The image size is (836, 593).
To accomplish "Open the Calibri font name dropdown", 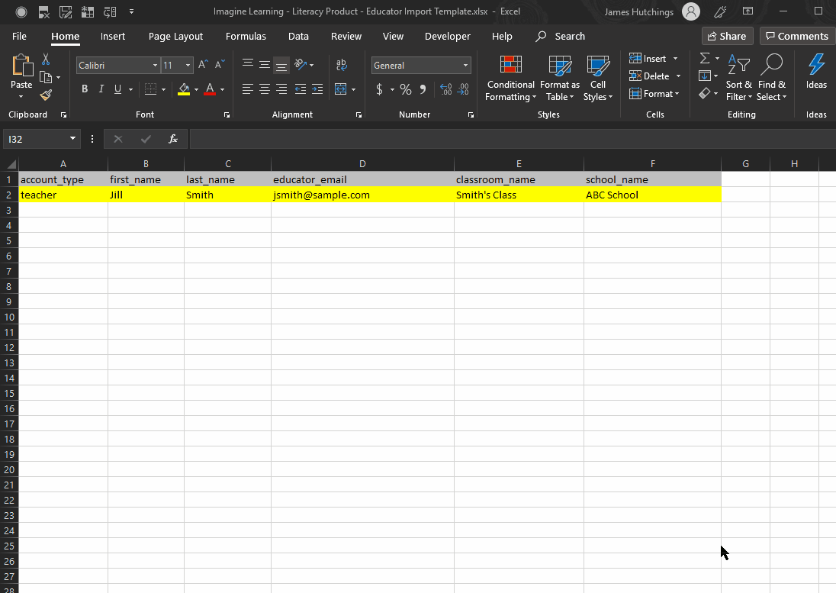I will [155, 66].
